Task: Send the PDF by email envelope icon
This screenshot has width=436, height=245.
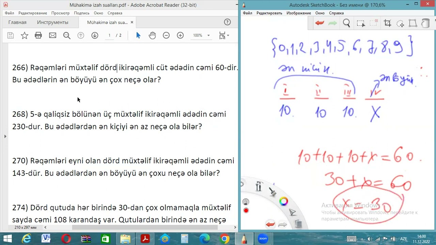Action: click(x=52, y=35)
